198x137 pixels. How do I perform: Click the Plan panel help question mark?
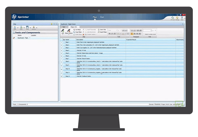click(x=54, y=24)
